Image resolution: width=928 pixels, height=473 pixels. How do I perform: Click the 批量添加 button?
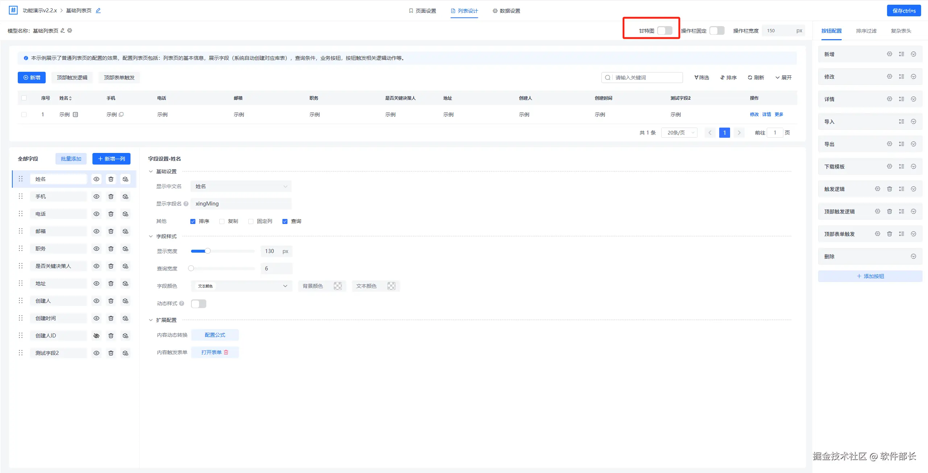(x=71, y=159)
